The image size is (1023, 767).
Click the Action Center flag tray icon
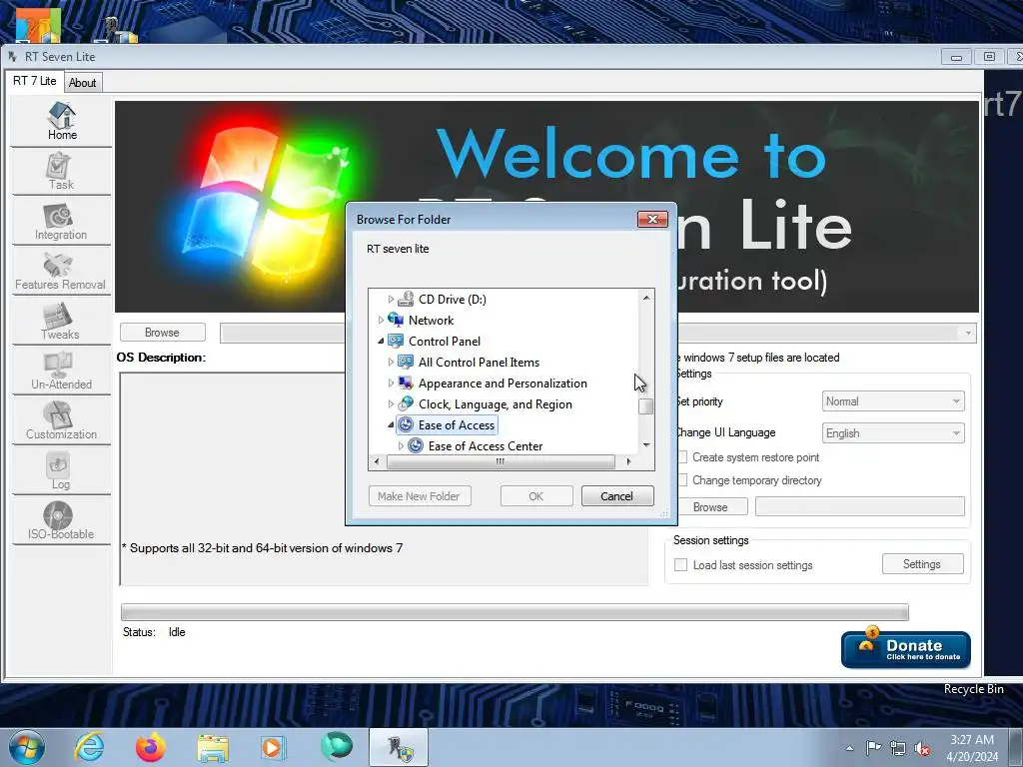tap(873, 748)
